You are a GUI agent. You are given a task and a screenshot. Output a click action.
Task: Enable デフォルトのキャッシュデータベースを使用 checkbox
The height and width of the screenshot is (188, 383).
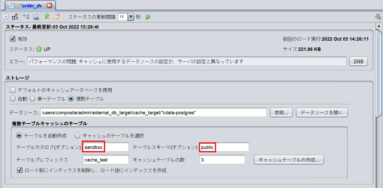(x=13, y=90)
